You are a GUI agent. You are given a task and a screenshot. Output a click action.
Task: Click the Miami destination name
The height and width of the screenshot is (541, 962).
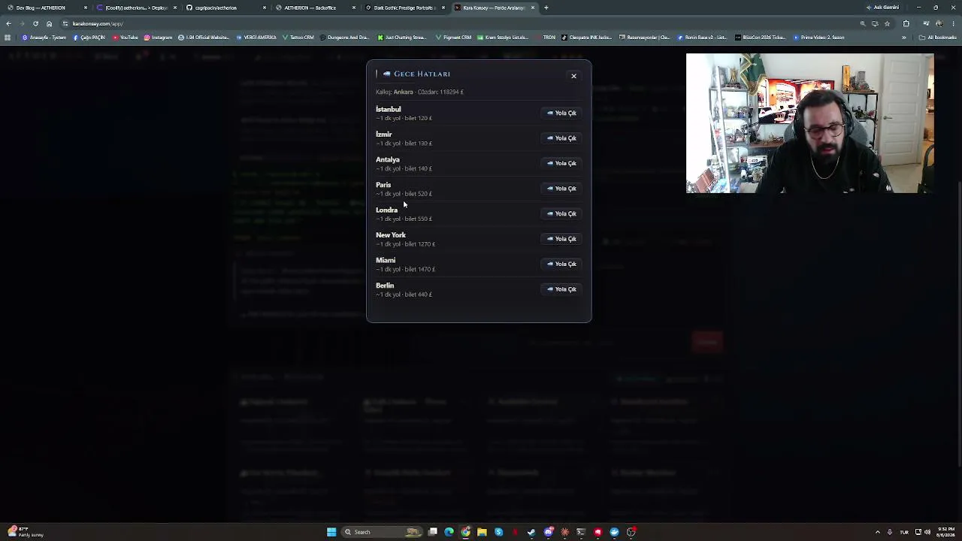[x=386, y=260]
